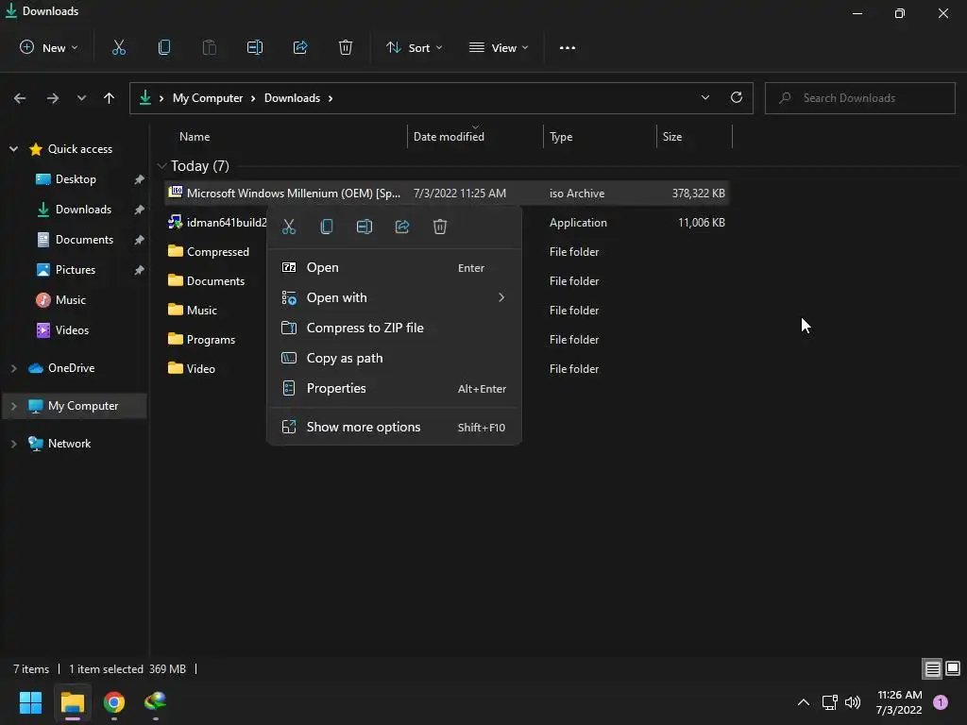Click the Copy icon in the context menu
The width and height of the screenshot is (967, 725).
tap(327, 227)
